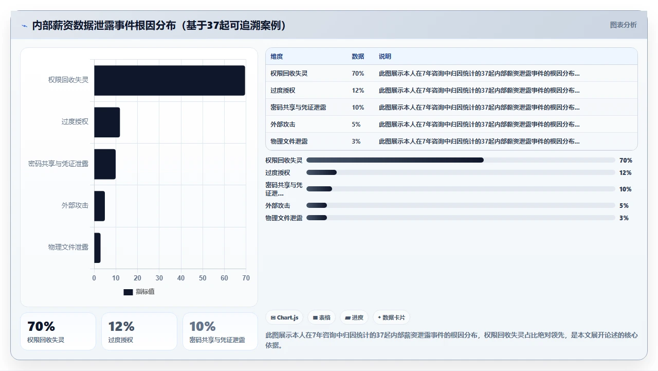Click the 指标值 legend label
The width and height of the screenshot is (658, 371).
tap(145, 292)
